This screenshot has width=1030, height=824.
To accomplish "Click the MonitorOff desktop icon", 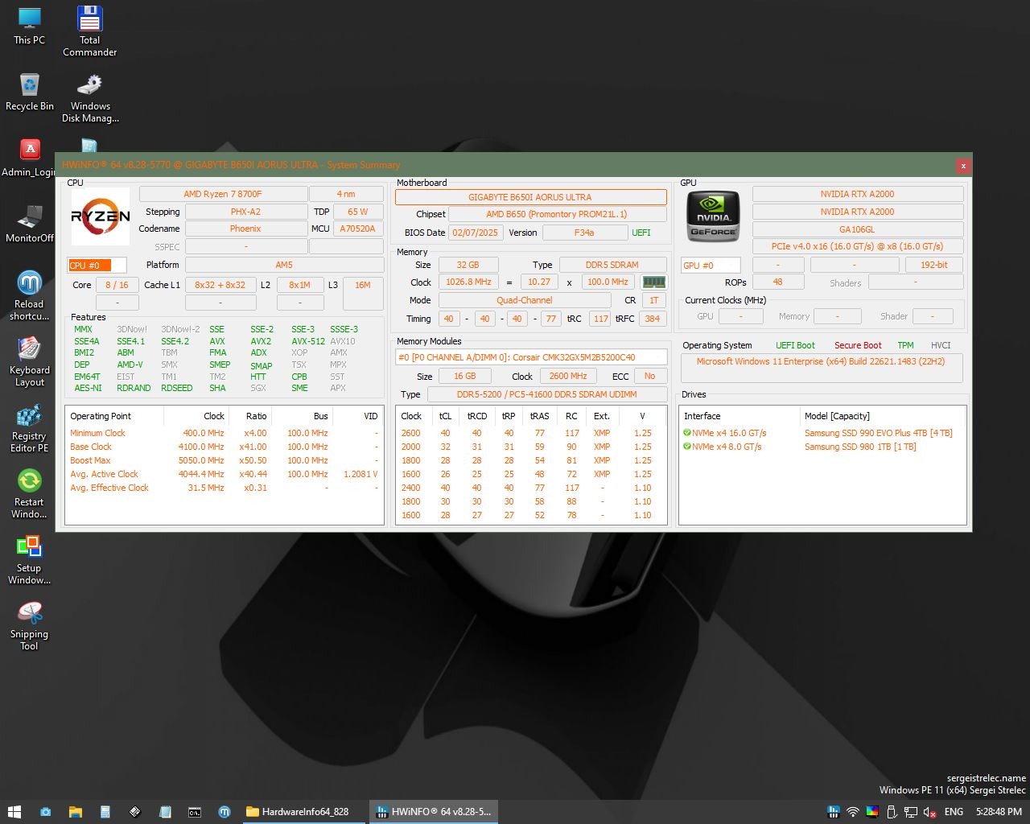I will coord(30,224).
